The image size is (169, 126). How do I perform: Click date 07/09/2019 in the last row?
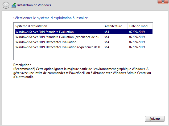pos(137,47)
